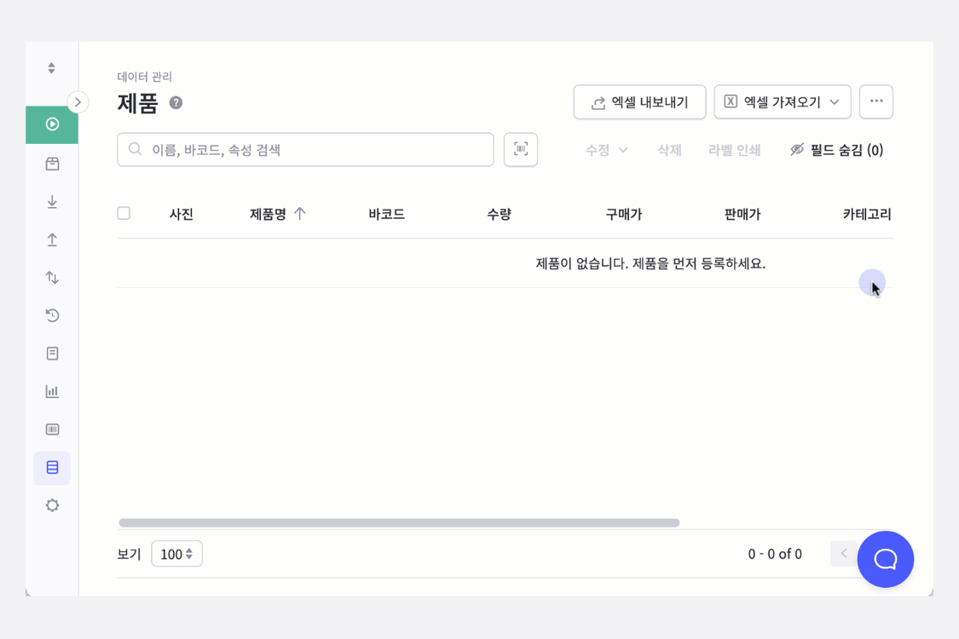Viewport: 959px width, 639px height.
Task: Expand the sidebar with the chevron arrow
Action: pyautogui.click(x=78, y=101)
